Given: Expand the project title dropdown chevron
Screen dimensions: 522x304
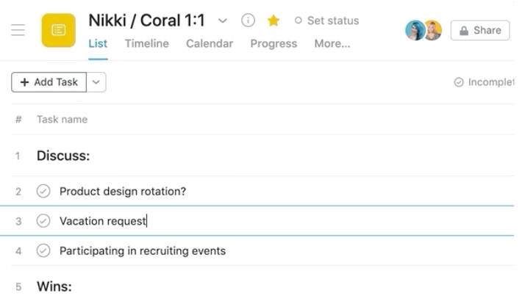Looking at the screenshot, I should (223, 21).
